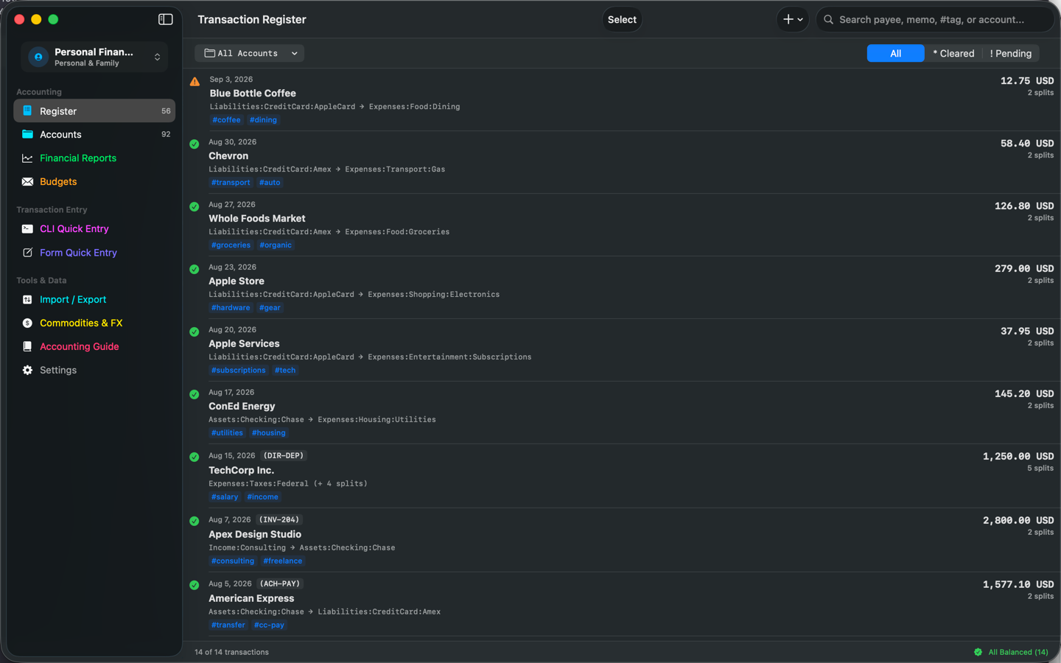This screenshot has width=1061, height=663.
Task: Click the Accounting Guide book icon
Action: click(27, 346)
